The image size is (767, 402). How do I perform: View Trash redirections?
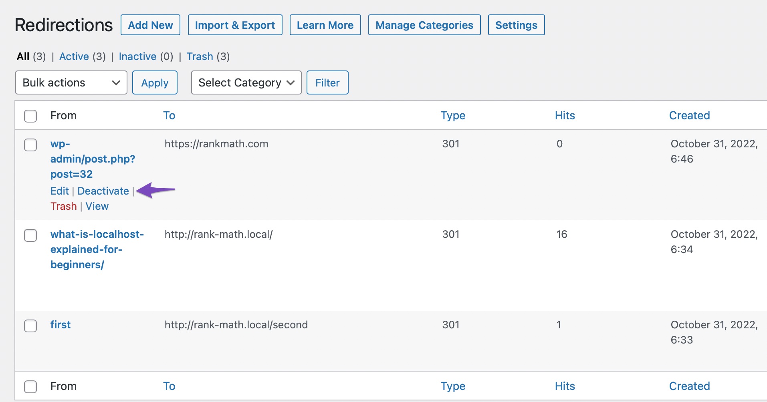pyautogui.click(x=200, y=56)
